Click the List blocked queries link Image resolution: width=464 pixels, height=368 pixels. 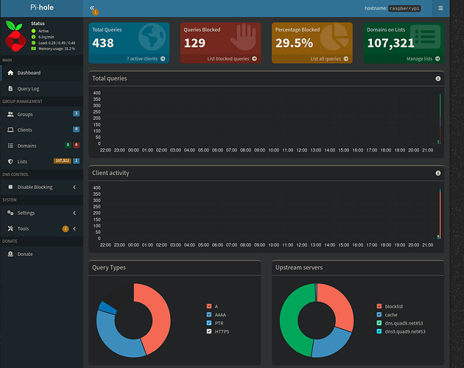pos(232,58)
